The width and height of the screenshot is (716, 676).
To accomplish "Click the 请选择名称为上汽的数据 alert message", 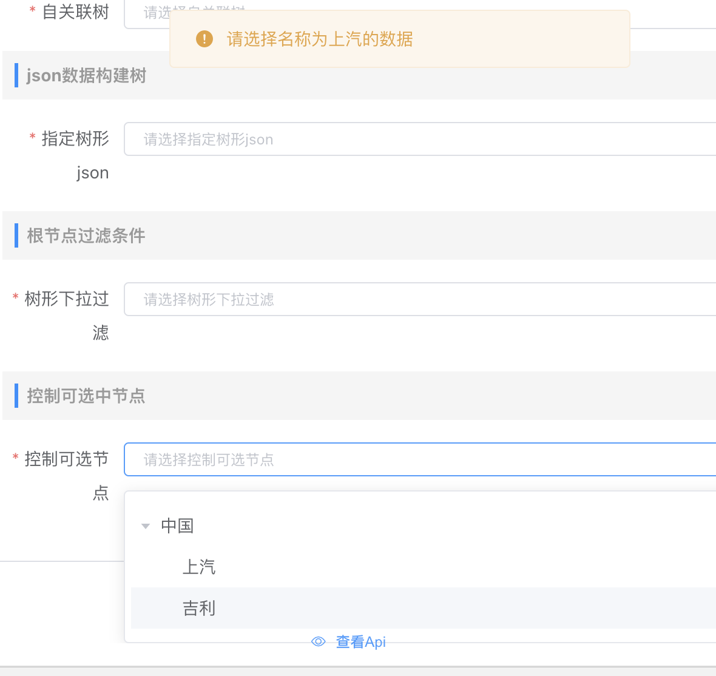I will 320,39.
